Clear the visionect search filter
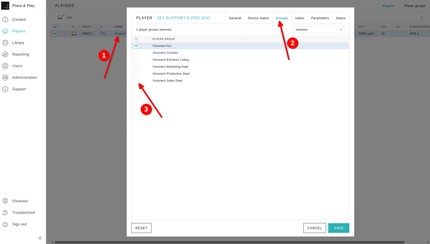Image resolution: width=430 pixels, height=244 pixels. (341, 29)
